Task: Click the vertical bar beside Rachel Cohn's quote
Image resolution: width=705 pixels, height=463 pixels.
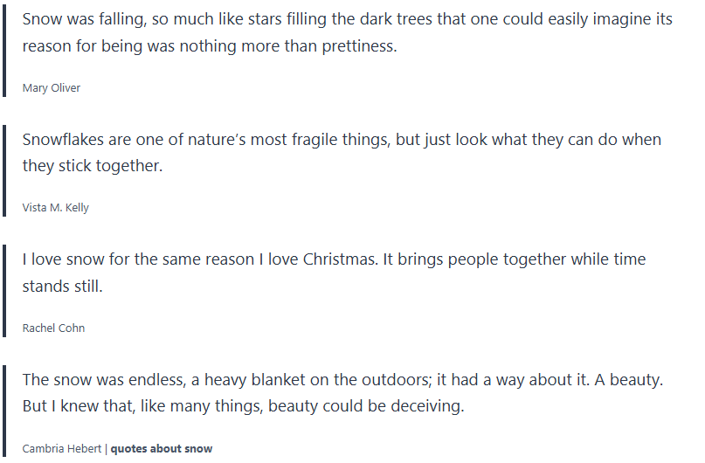Action: [5, 288]
